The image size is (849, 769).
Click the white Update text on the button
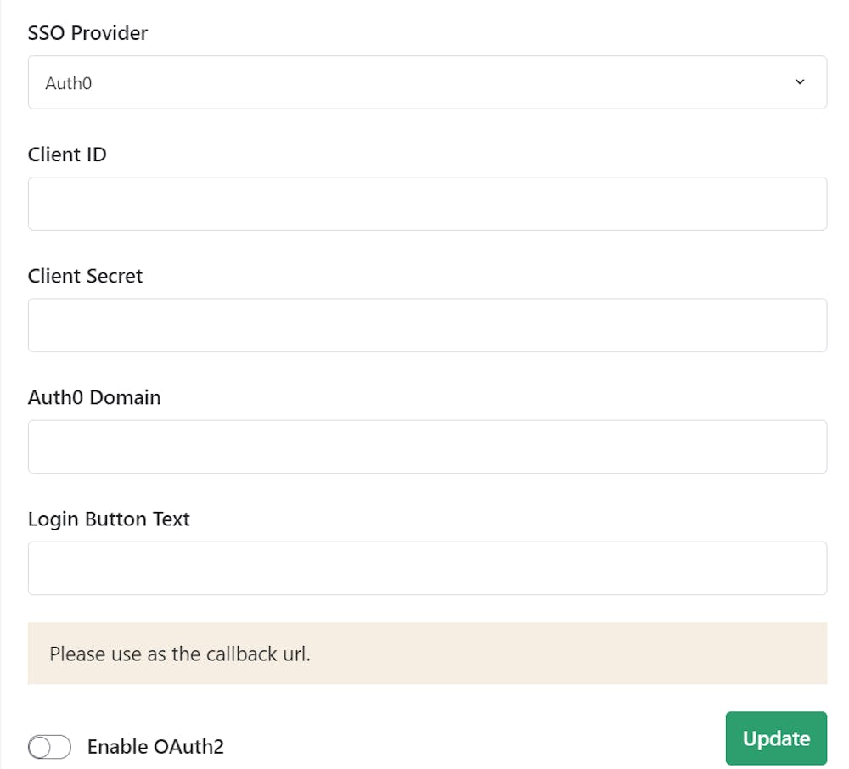(776, 738)
